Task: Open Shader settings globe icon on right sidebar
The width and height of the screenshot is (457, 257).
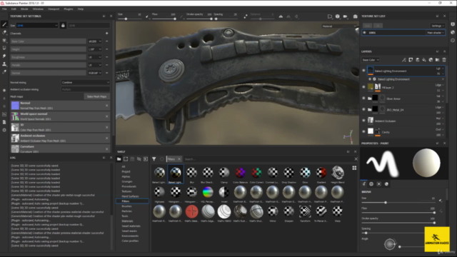Action: (x=453, y=32)
